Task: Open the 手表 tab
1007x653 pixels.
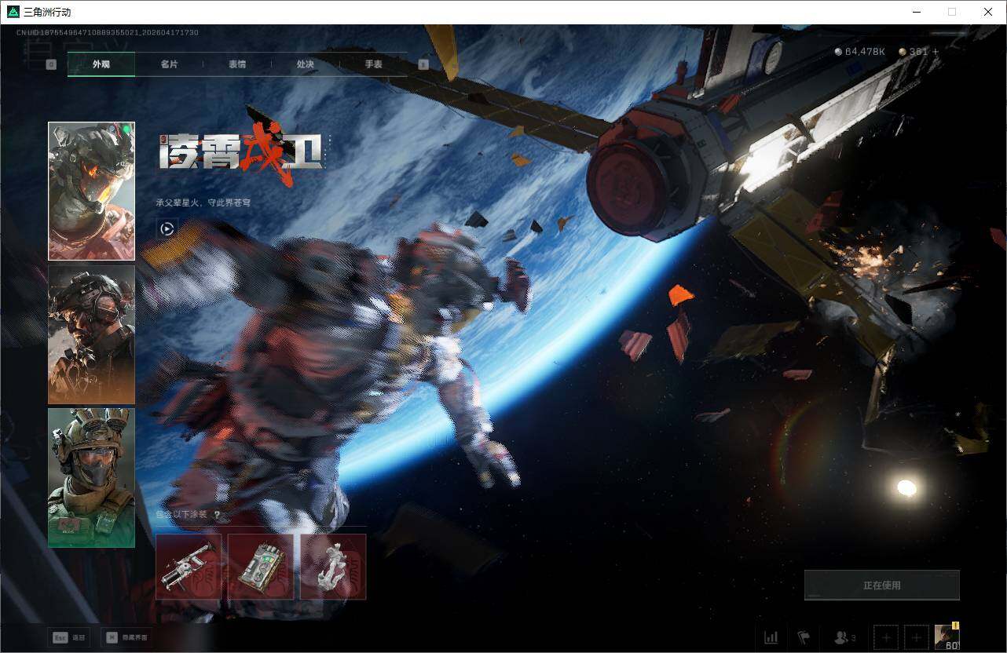Action: tap(373, 64)
